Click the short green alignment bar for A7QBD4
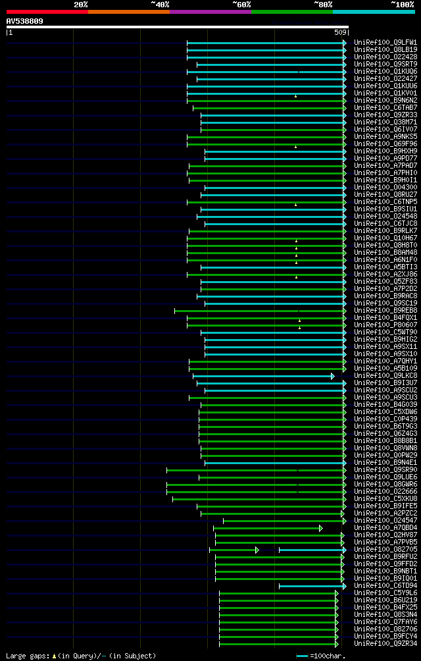This screenshot has width=421, height=661. [x=268, y=528]
